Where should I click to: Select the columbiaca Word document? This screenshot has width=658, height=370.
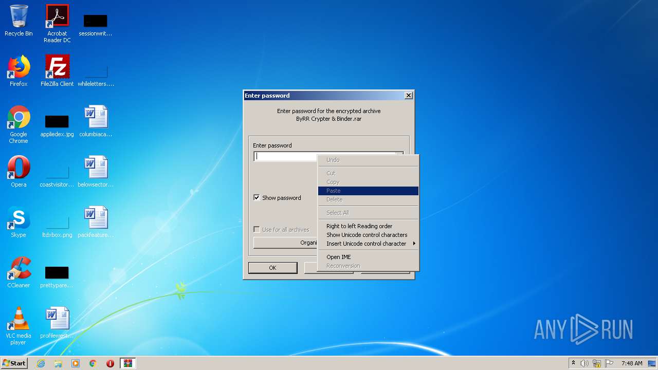click(x=96, y=121)
